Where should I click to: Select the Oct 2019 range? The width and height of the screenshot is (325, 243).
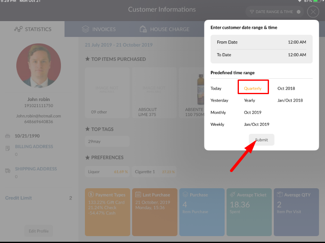coord(253,113)
